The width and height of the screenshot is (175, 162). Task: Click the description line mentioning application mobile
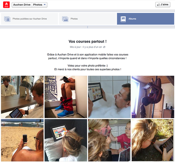[x=87, y=55]
